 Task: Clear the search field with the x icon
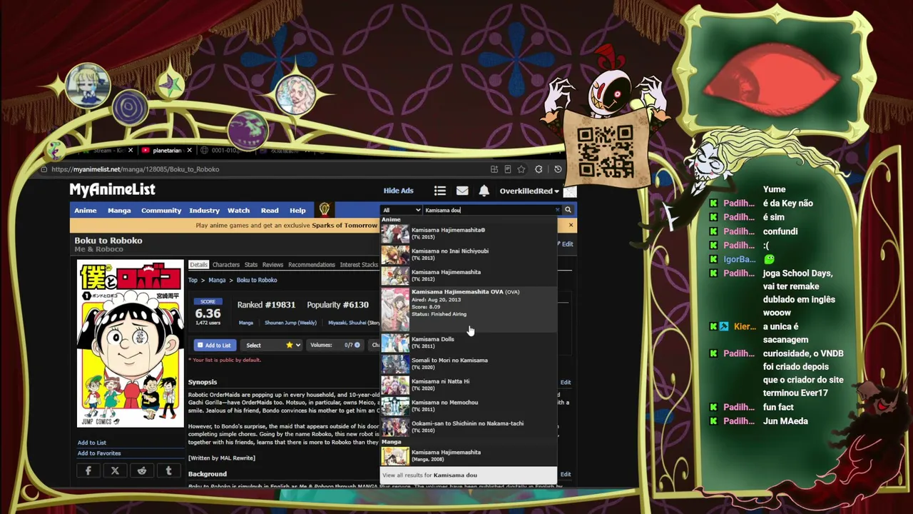557,210
